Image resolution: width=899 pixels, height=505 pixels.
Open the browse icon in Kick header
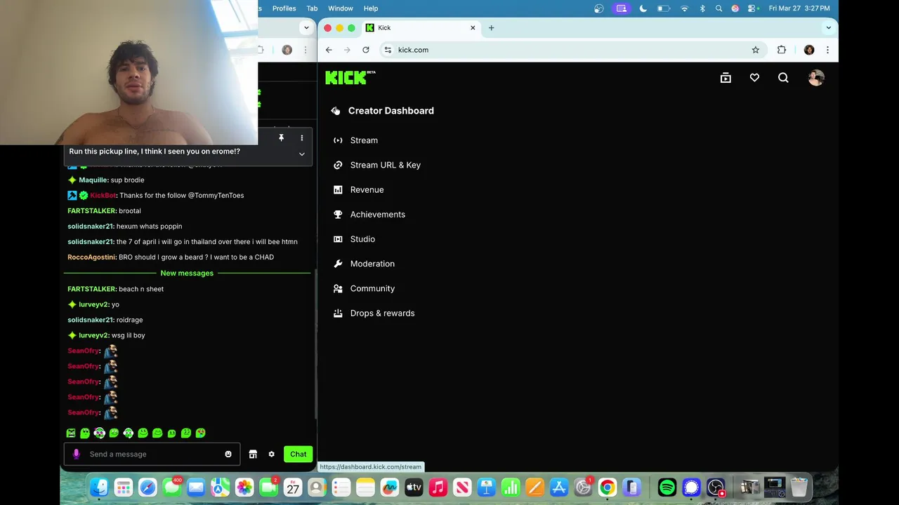pos(726,78)
